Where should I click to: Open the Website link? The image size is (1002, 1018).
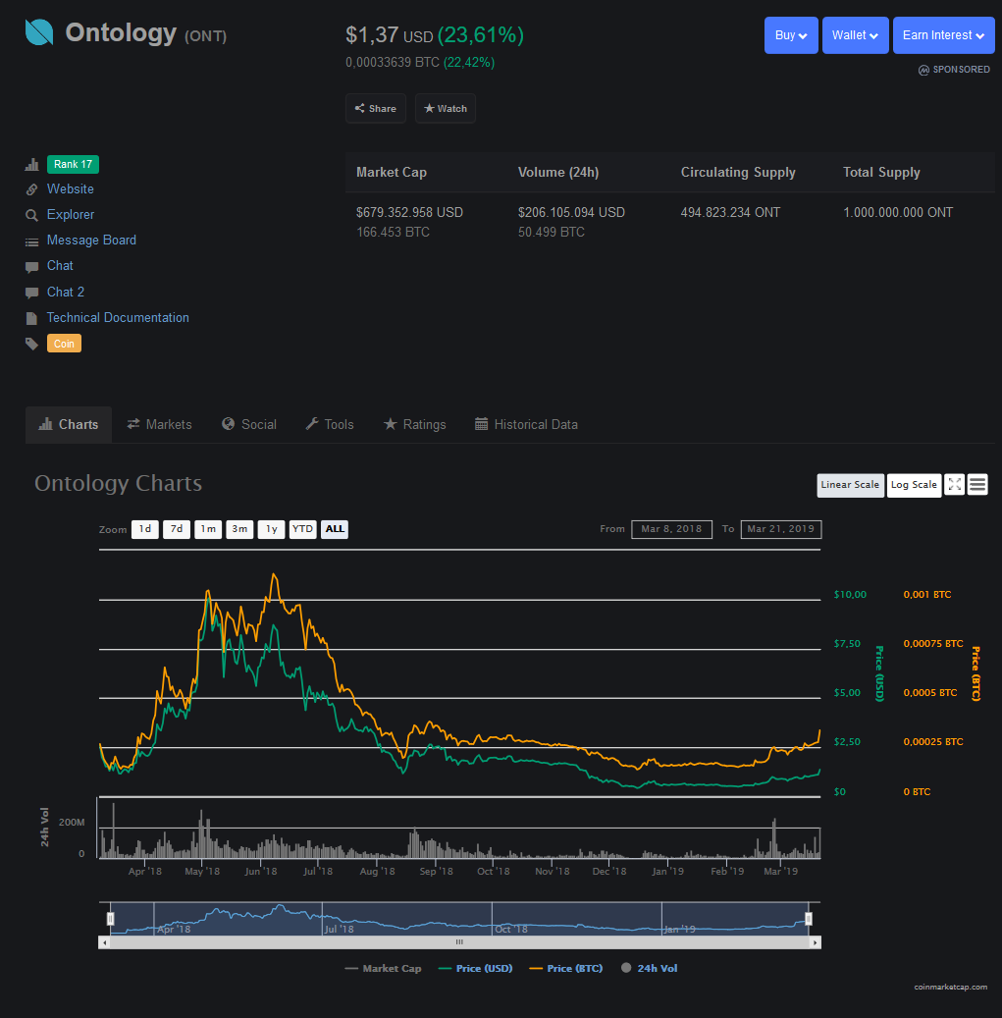pyautogui.click(x=70, y=188)
